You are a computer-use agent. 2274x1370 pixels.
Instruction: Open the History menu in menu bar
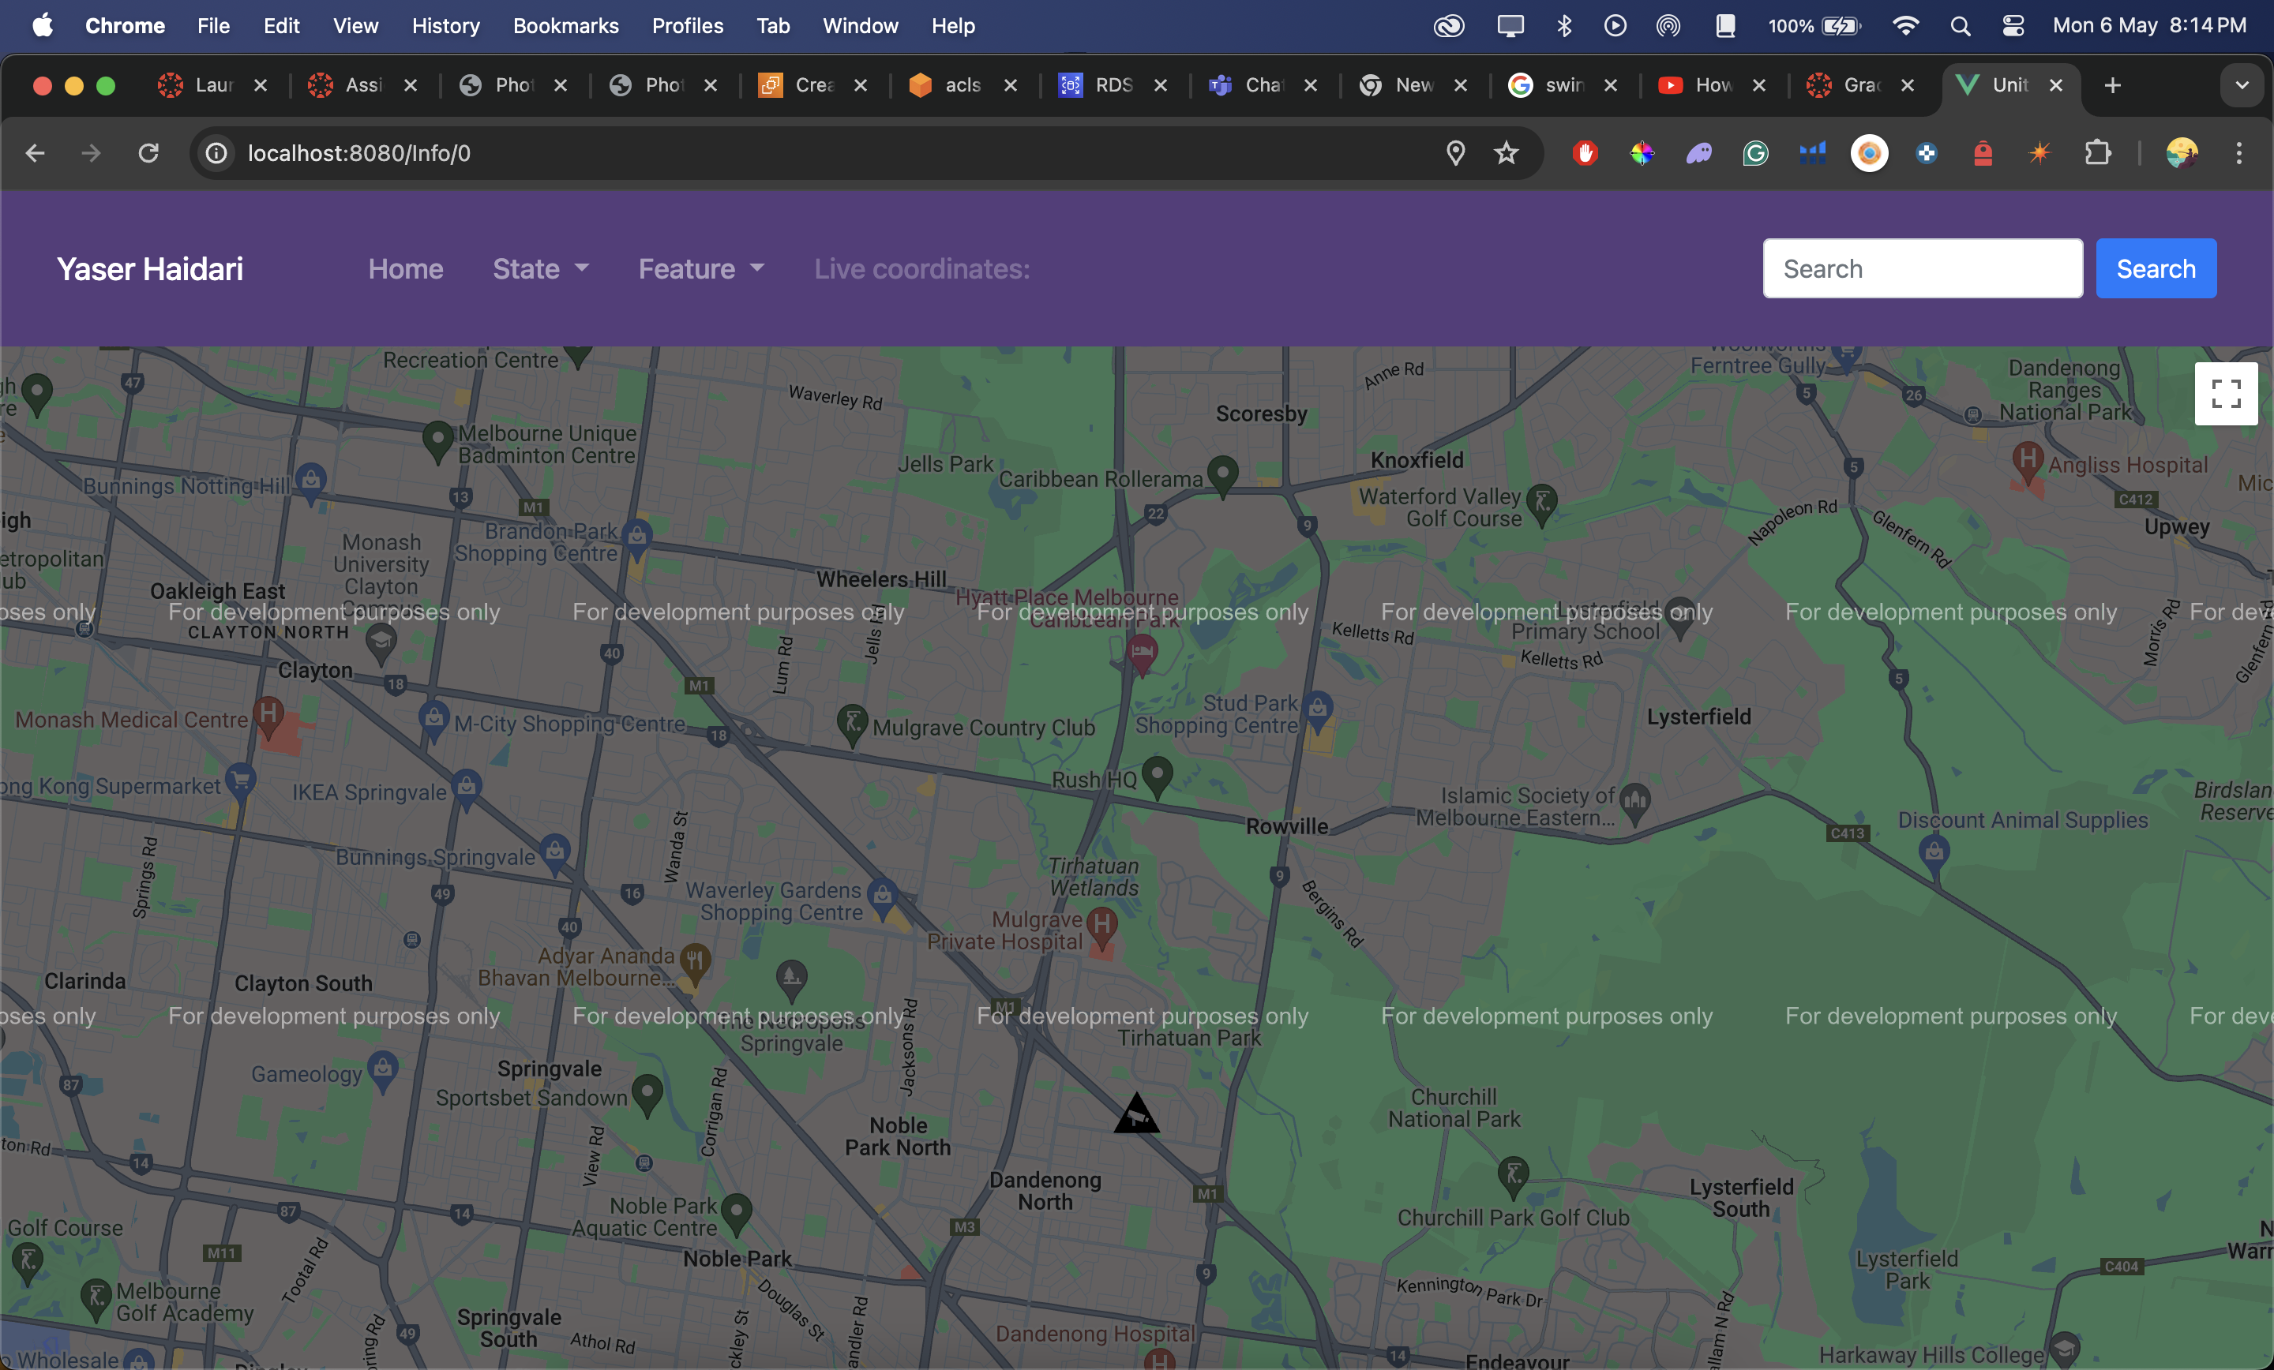pos(446,26)
